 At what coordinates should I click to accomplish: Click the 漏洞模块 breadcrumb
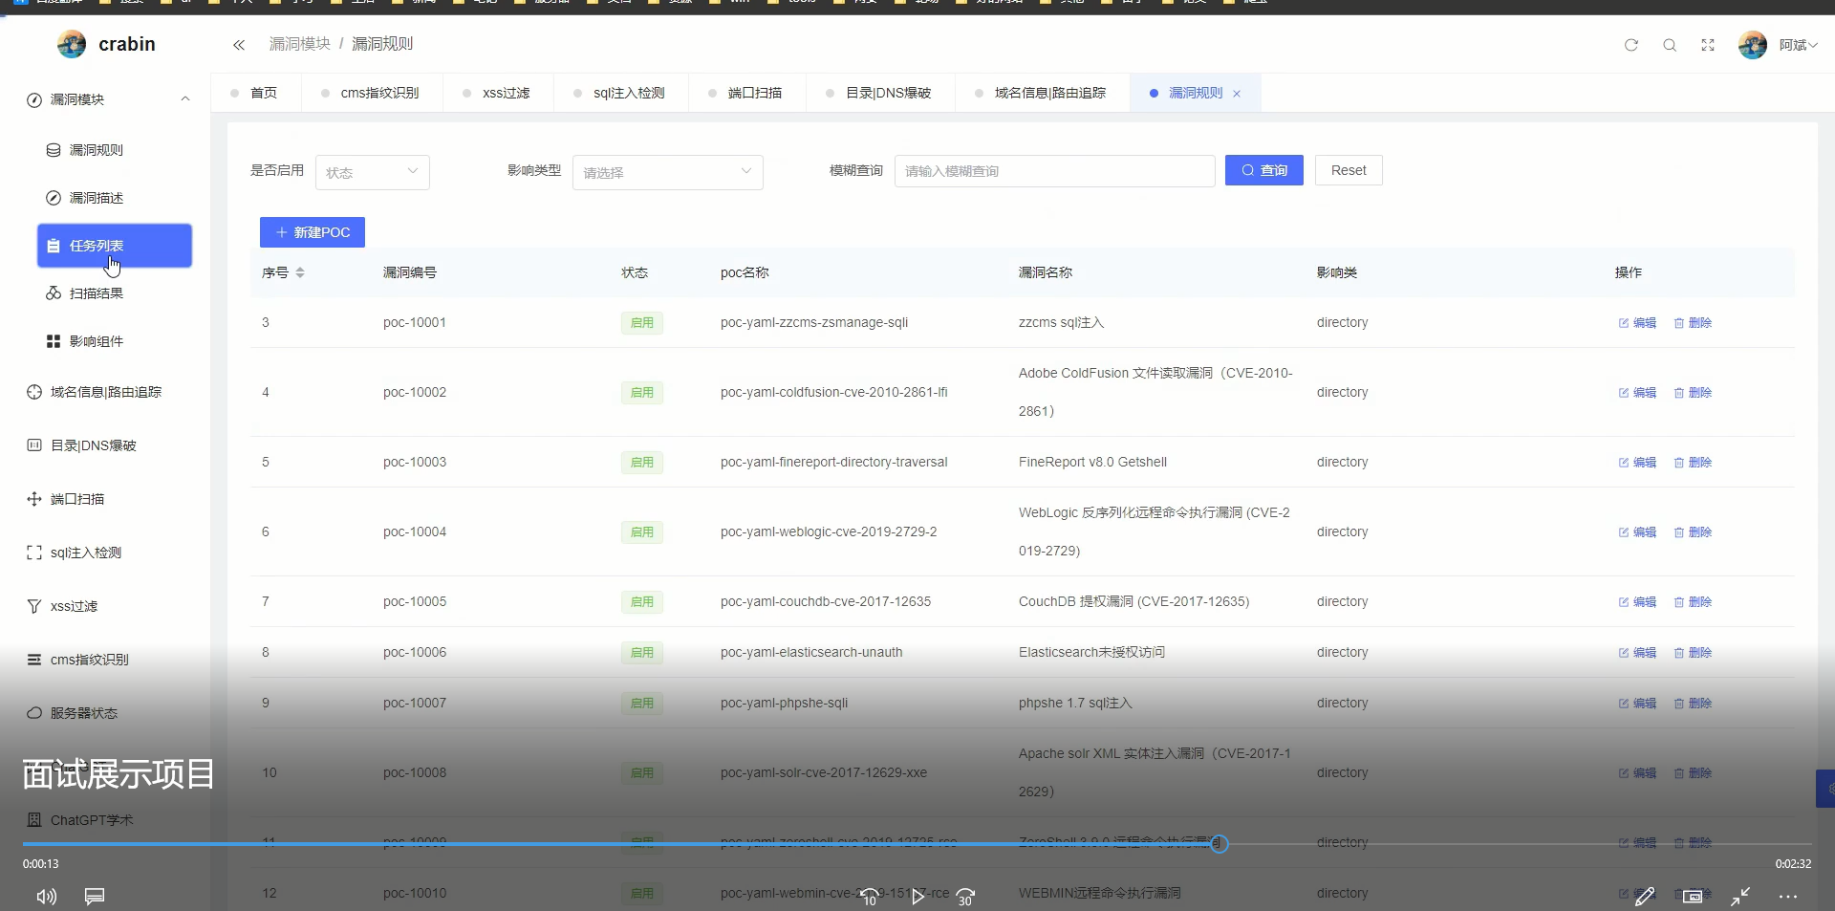[x=300, y=44]
